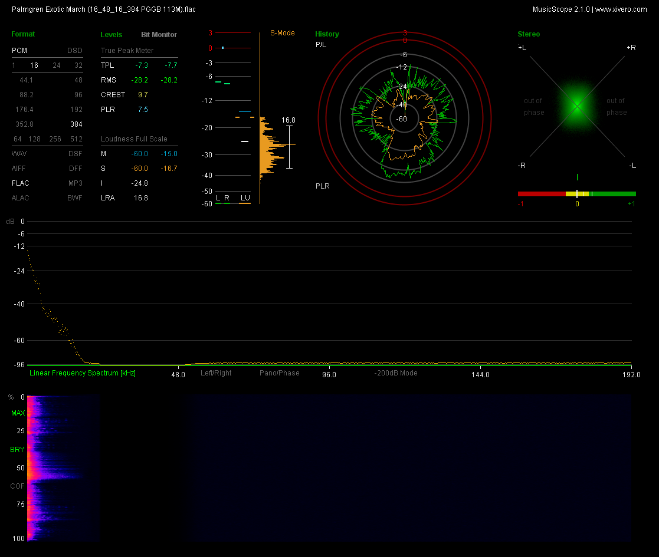Click the +R vectorscope corner label

tap(631, 47)
